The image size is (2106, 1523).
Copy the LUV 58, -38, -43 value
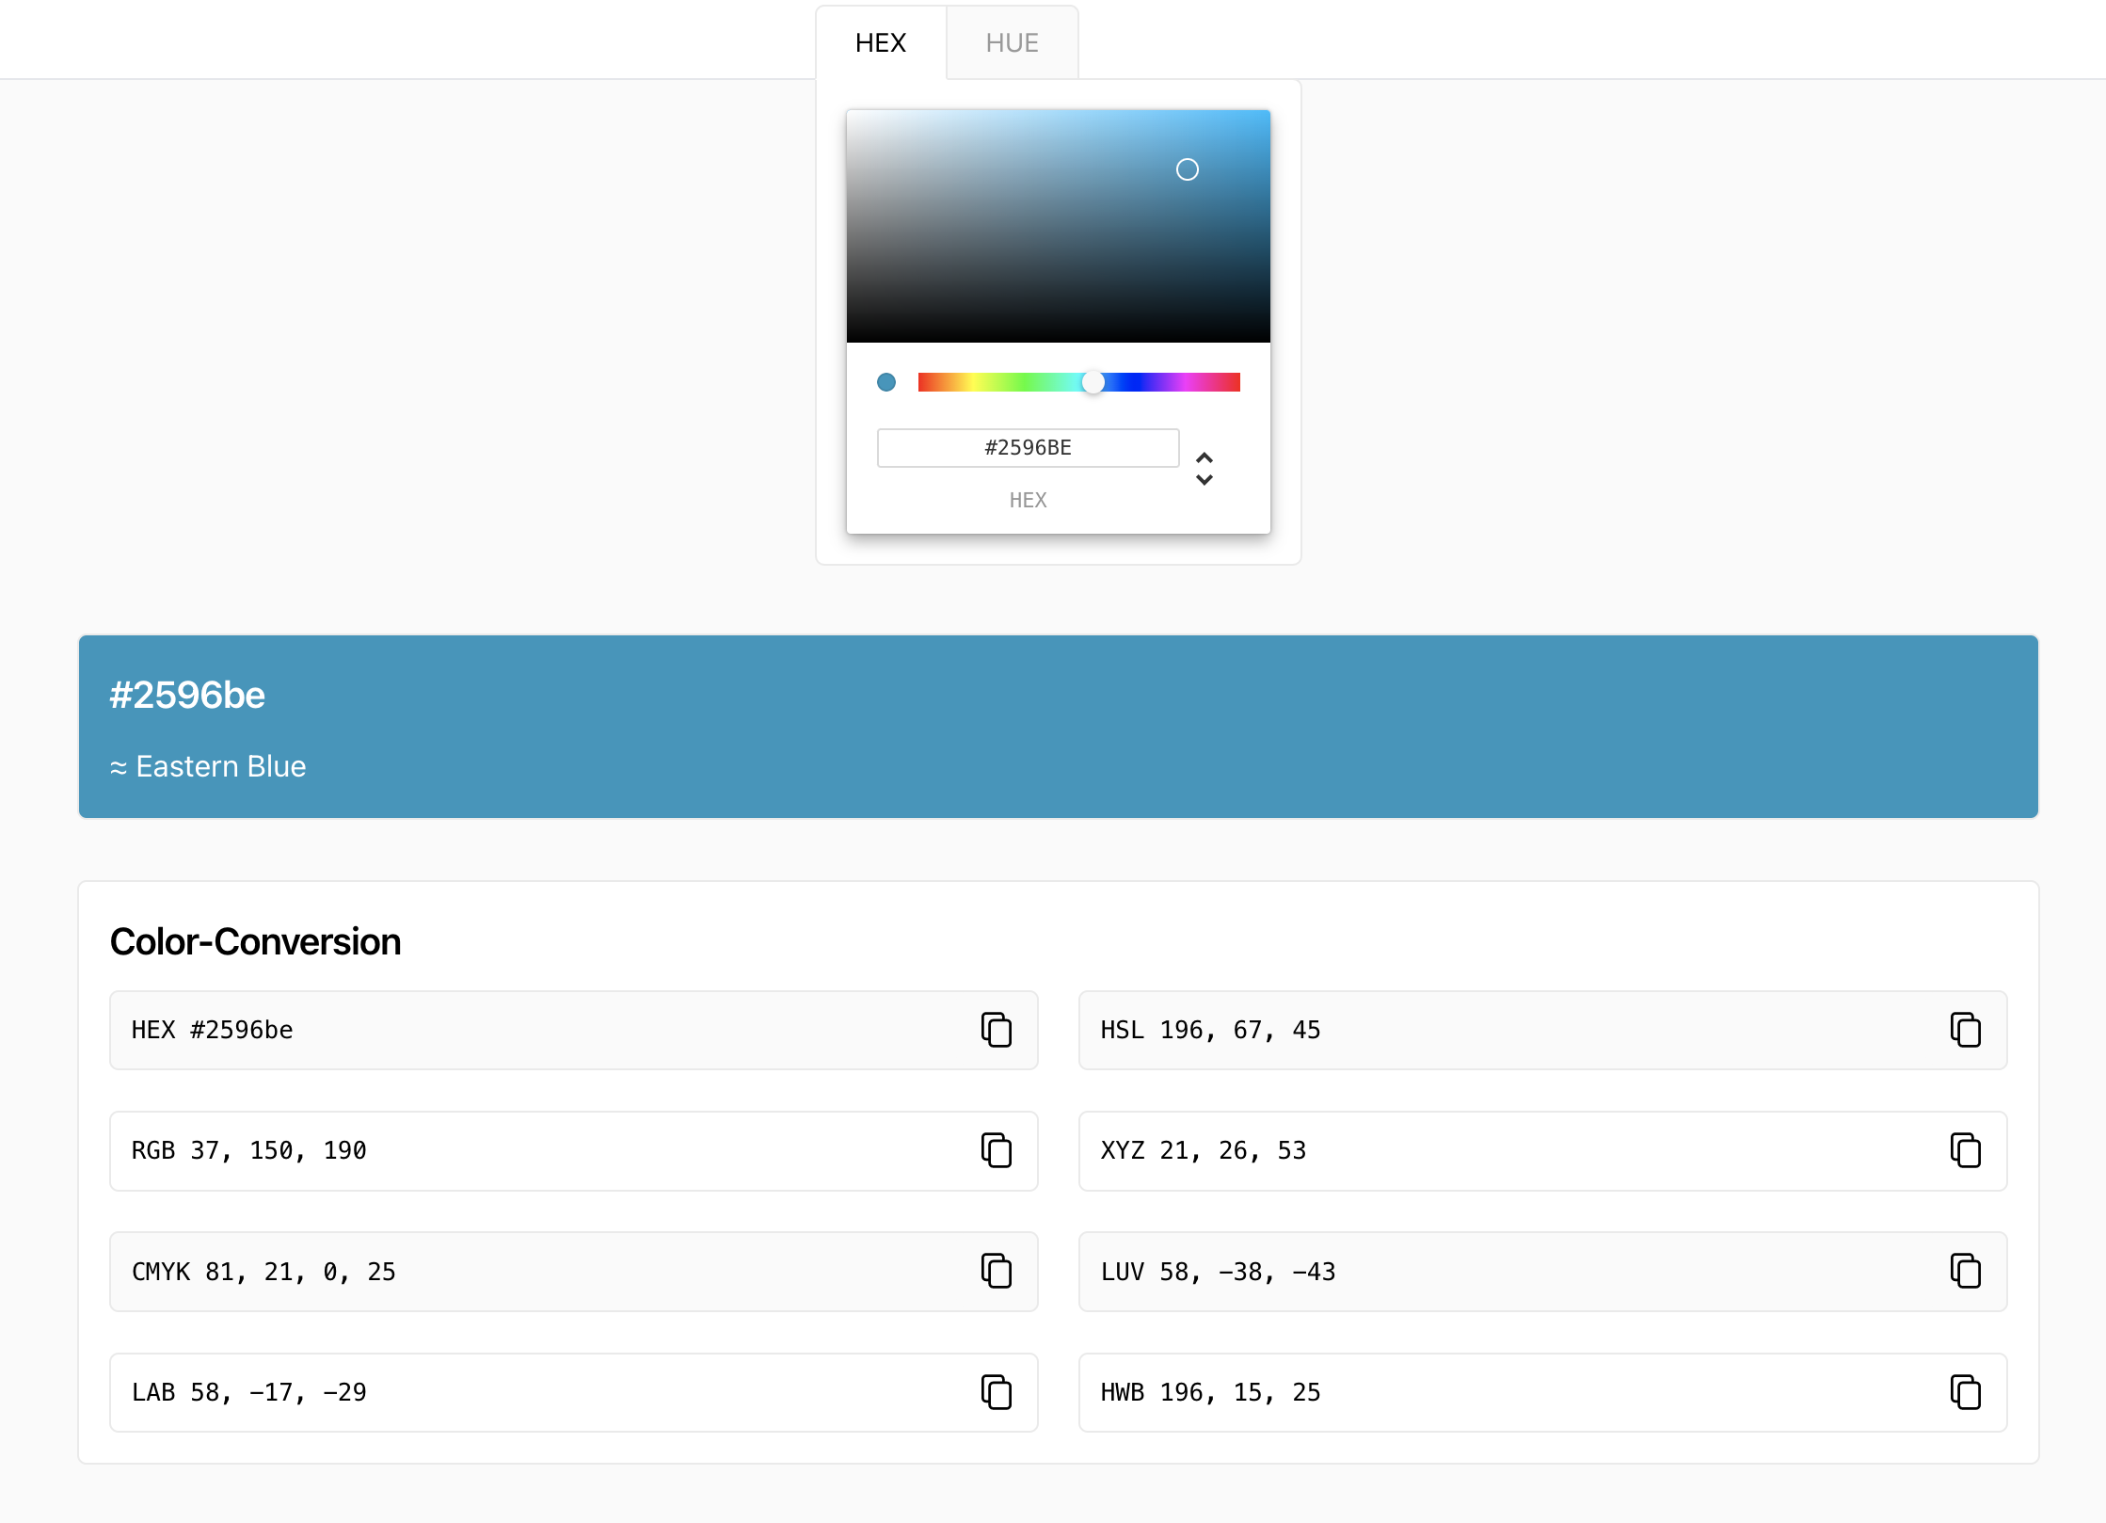(x=1964, y=1271)
